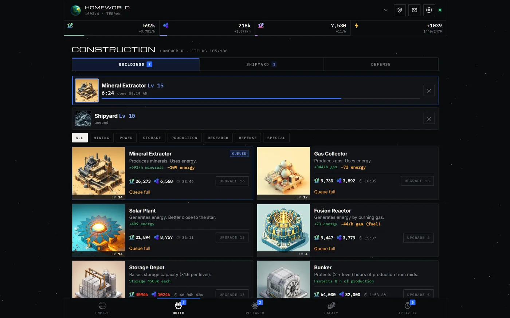The width and height of the screenshot is (510, 318).
Task: Switch to the Shipyard tab
Action: [262, 64]
